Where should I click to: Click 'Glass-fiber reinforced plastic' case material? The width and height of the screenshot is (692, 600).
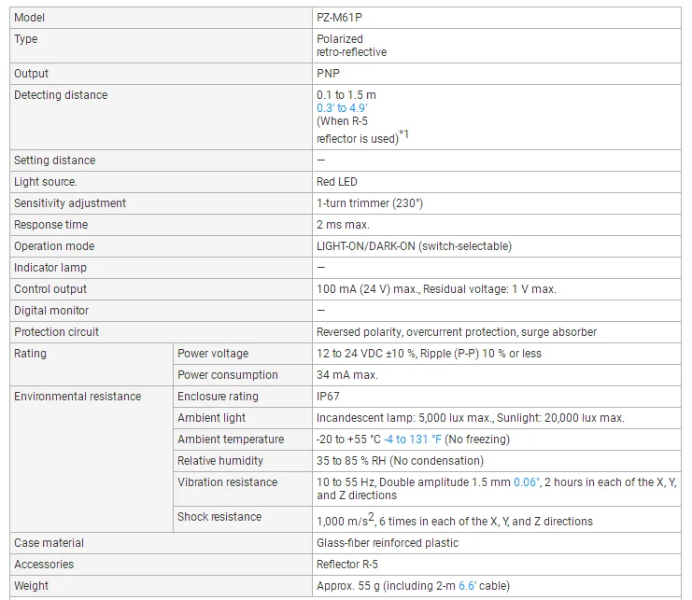388,543
